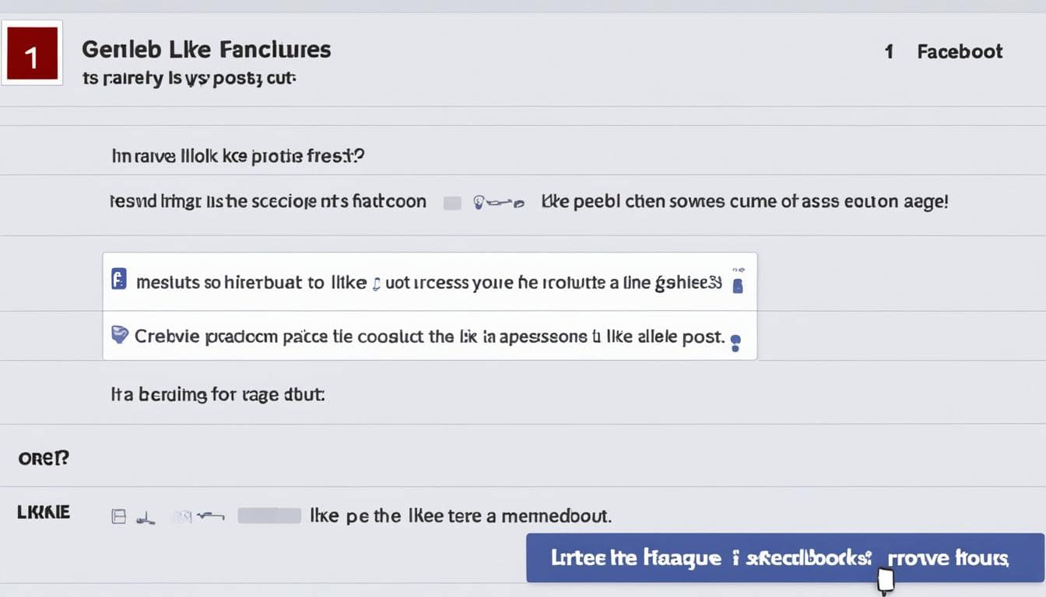
Task: Click the lightbulb icon in the middle row
Action: click(x=478, y=201)
